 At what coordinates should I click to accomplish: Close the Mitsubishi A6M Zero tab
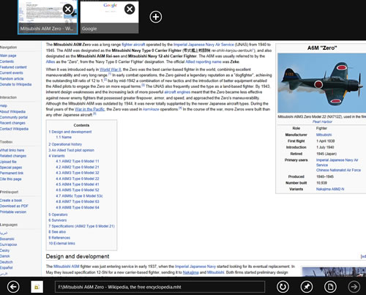pyautogui.click(x=68, y=10)
